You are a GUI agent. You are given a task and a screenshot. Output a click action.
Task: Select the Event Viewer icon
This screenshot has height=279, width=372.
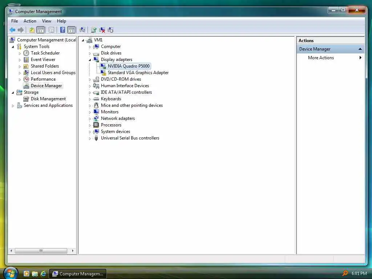click(x=26, y=60)
